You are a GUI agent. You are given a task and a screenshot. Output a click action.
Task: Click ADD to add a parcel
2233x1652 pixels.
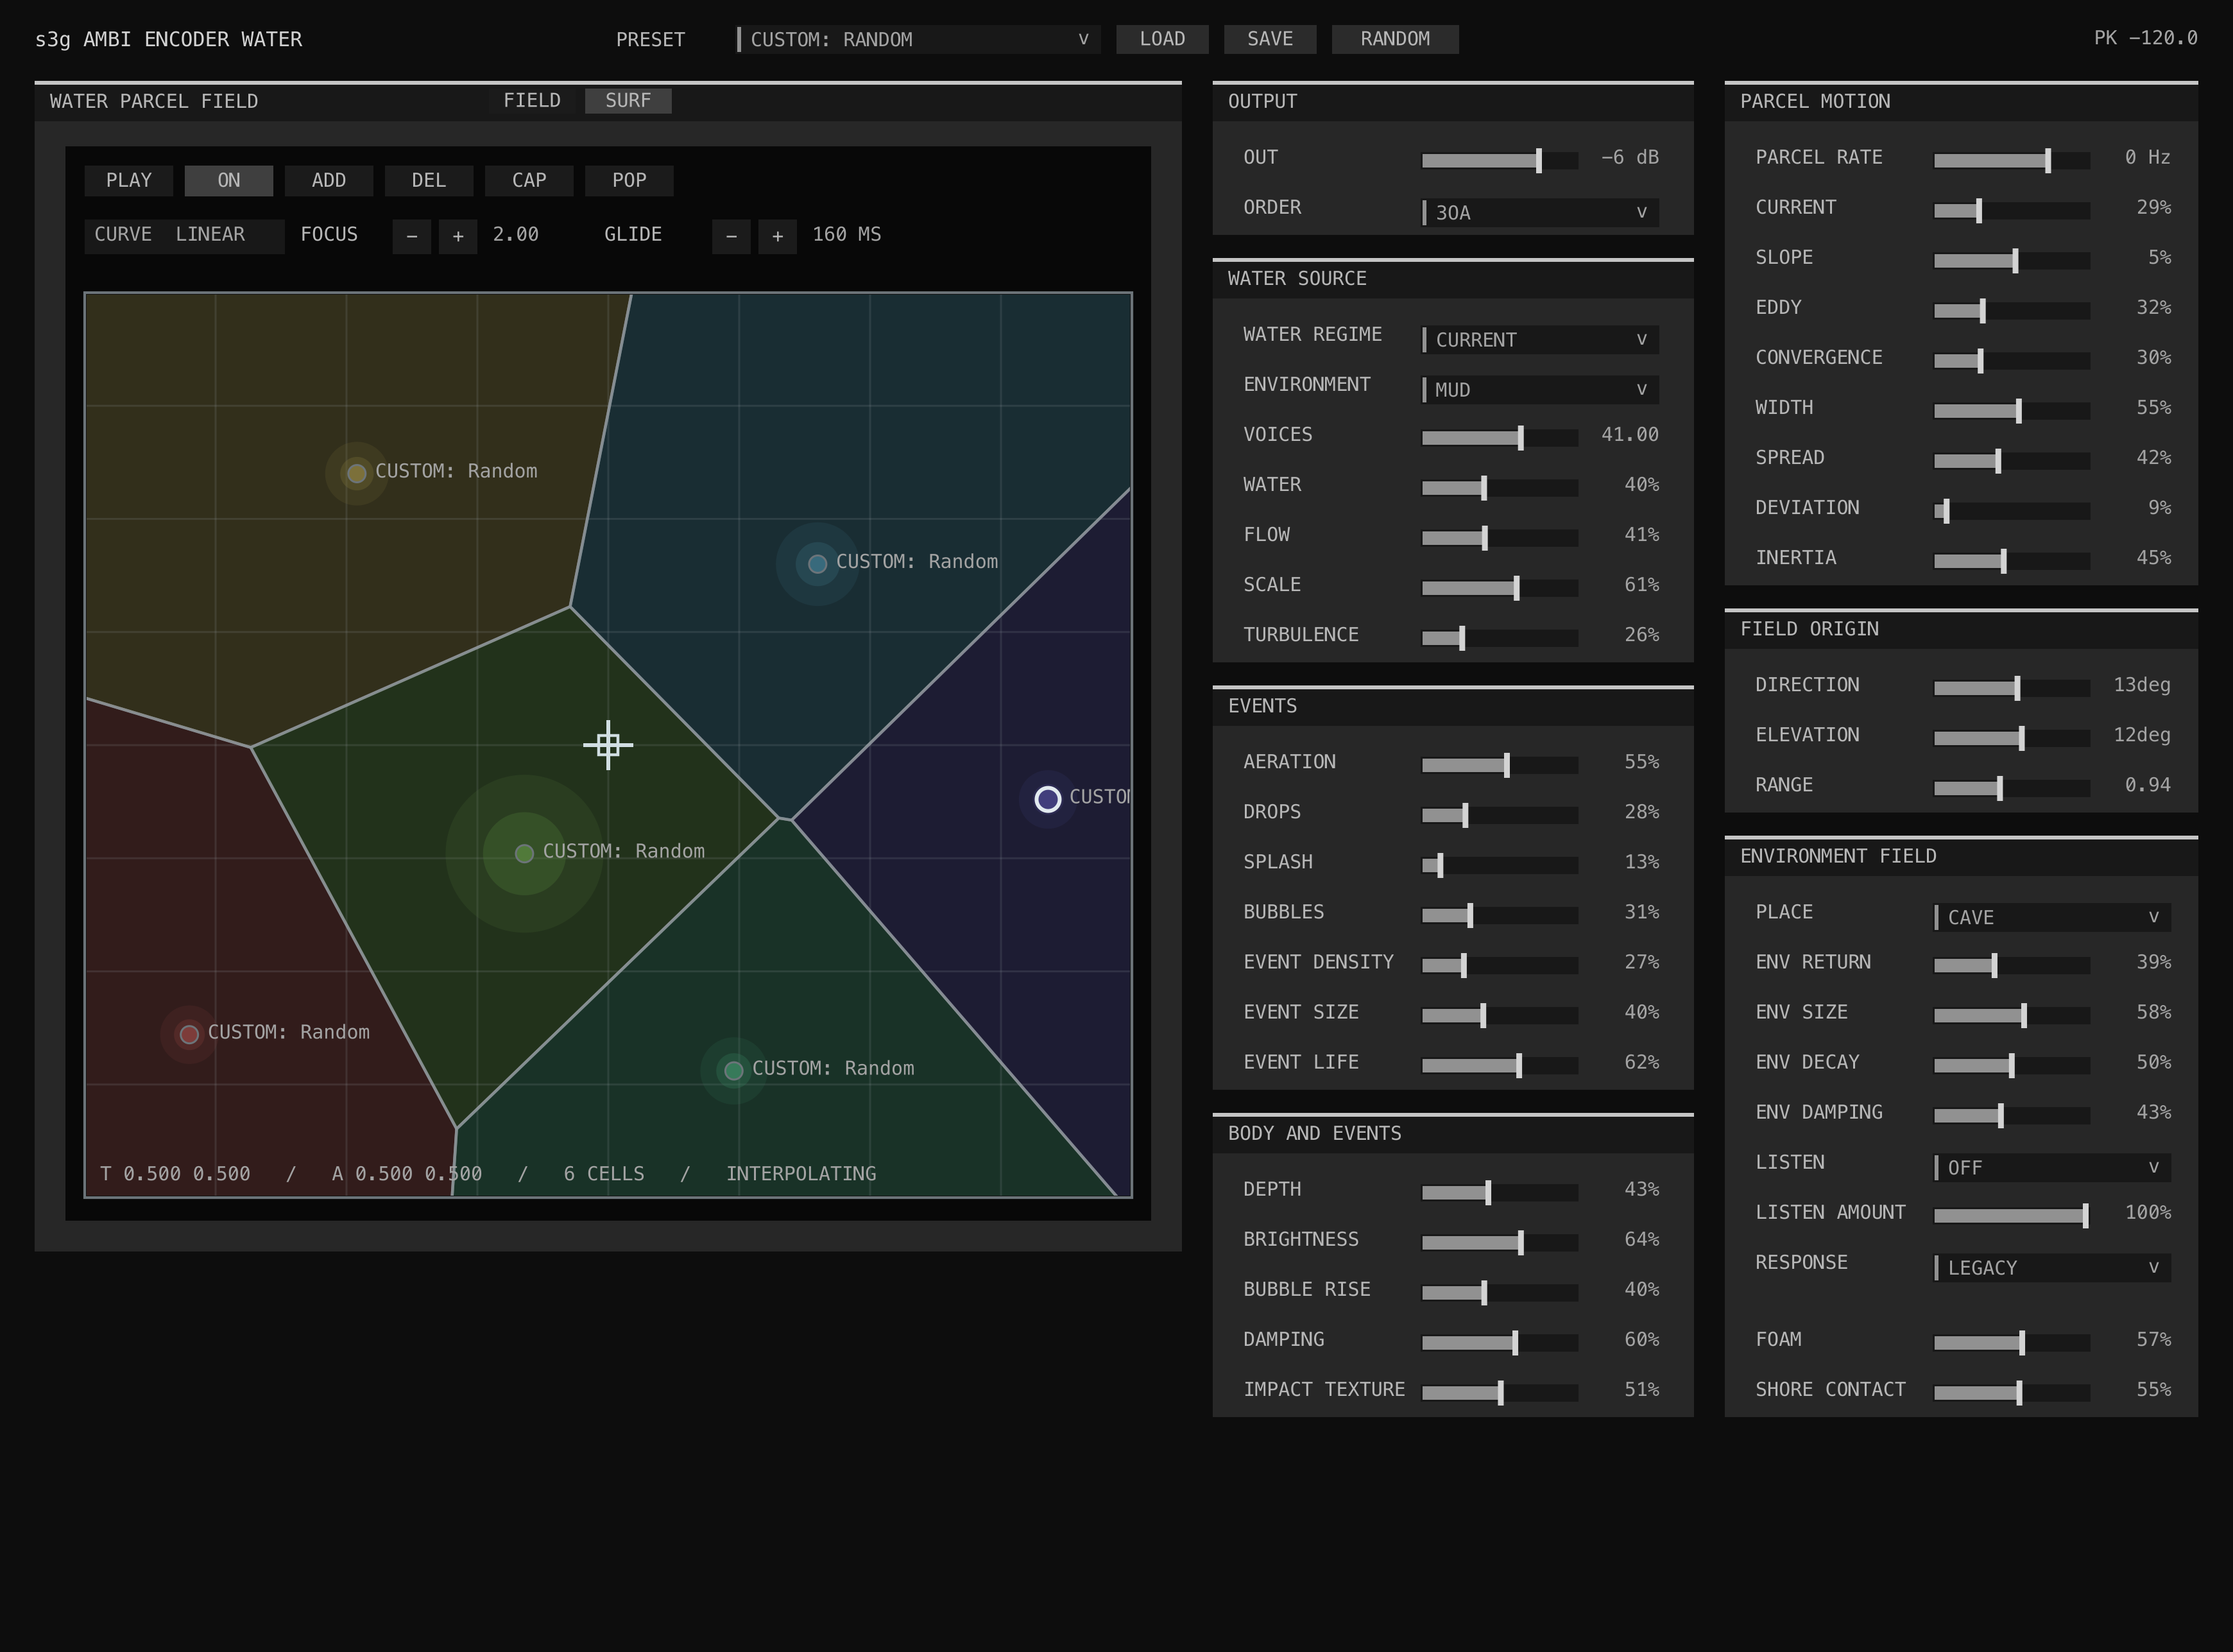pos(329,181)
